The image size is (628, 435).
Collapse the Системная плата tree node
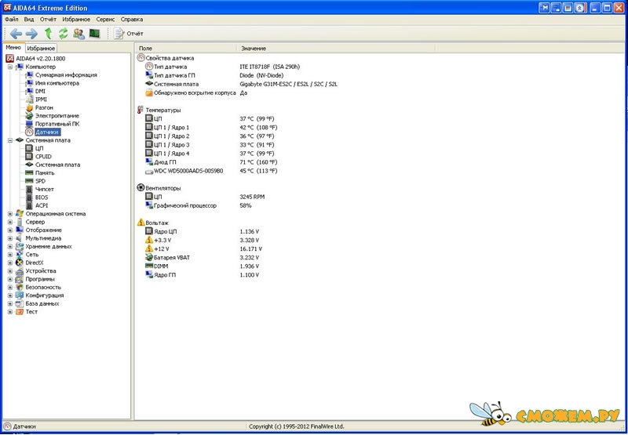tap(10, 140)
